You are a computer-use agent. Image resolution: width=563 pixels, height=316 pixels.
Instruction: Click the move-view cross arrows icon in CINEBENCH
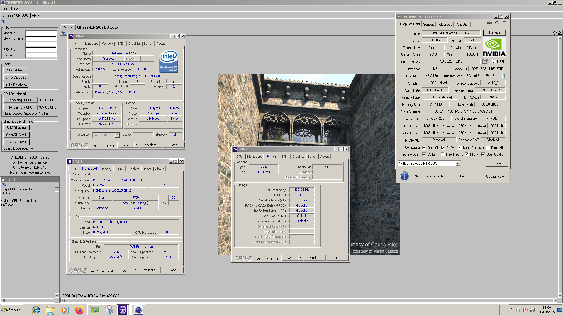point(555,33)
